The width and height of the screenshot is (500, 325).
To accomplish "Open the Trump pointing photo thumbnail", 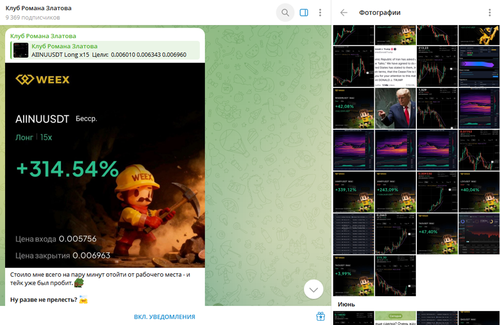I will (395, 108).
